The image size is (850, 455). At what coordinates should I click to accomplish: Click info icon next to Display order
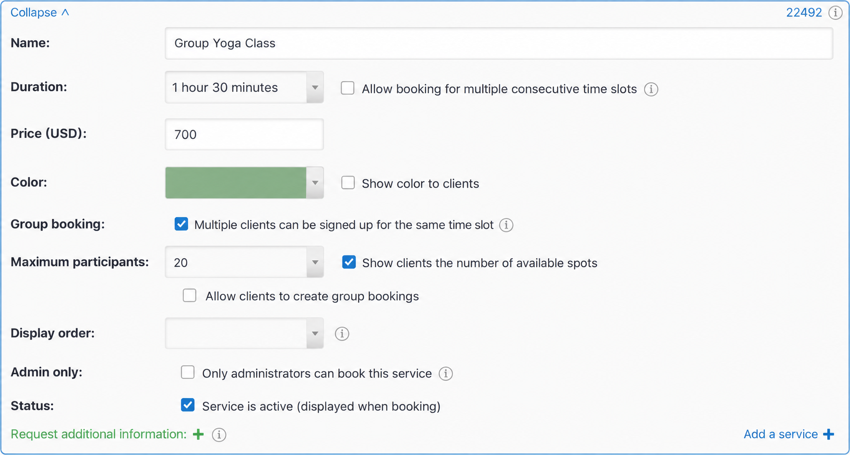(342, 334)
